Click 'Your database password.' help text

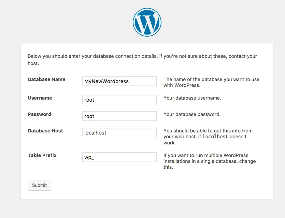point(192,114)
